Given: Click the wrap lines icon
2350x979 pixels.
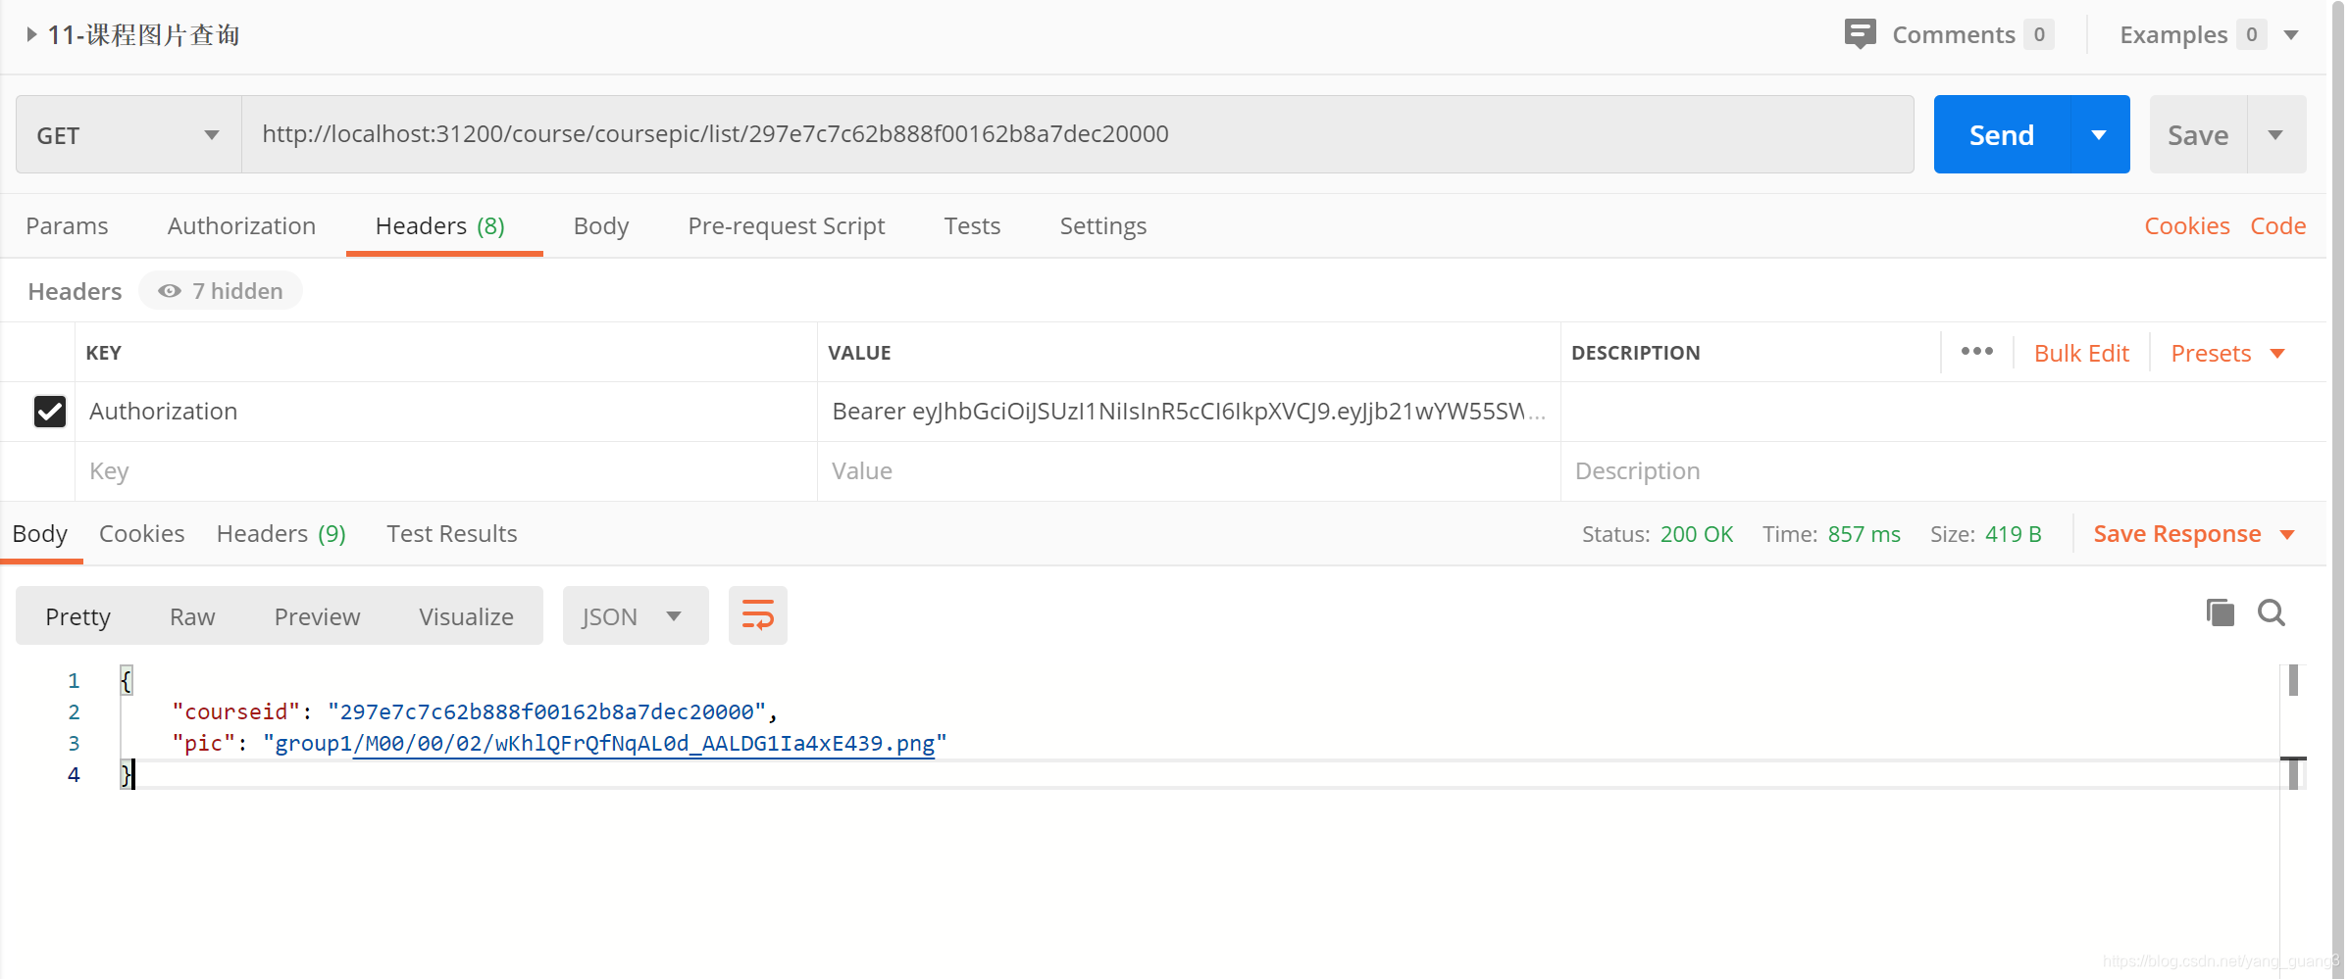Looking at the screenshot, I should tap(757, 615).
